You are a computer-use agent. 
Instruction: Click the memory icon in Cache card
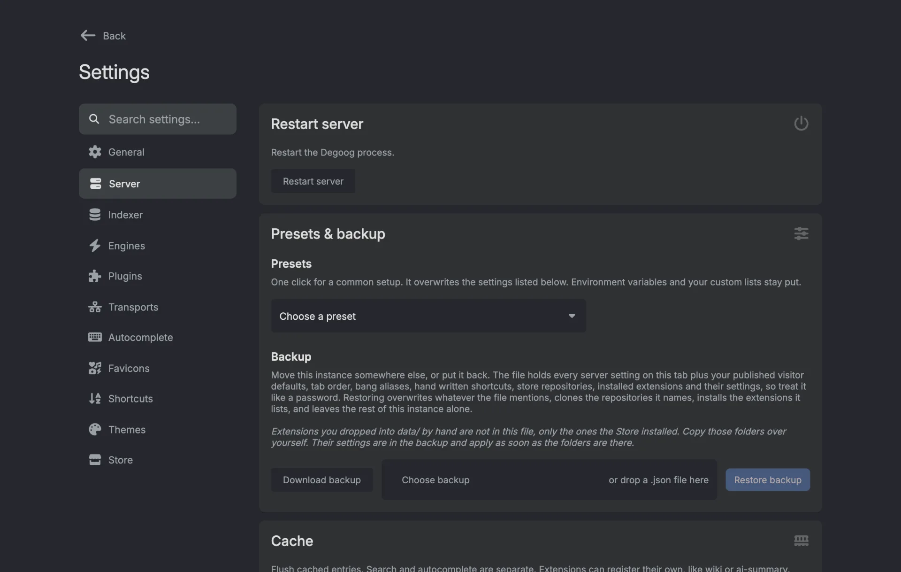point(801,541)
